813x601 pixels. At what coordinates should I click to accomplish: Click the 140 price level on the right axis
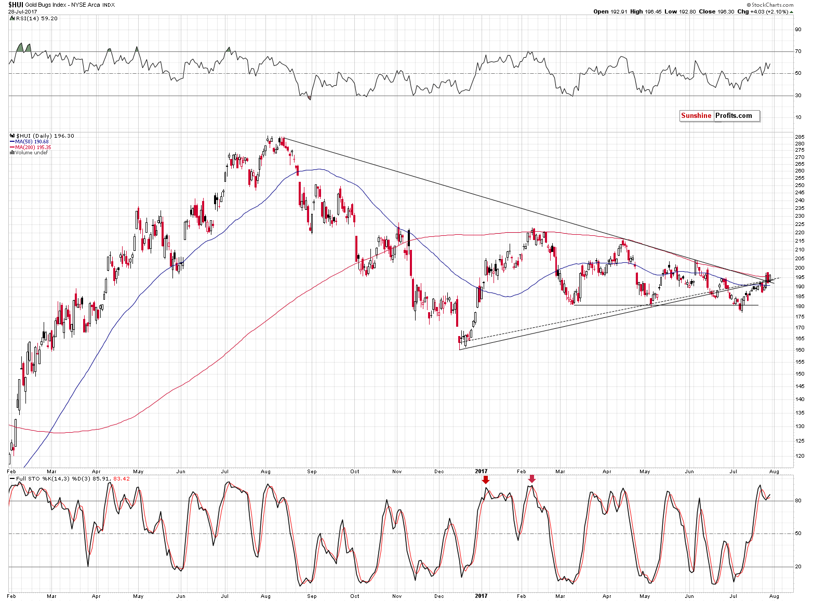pos(799,399)
